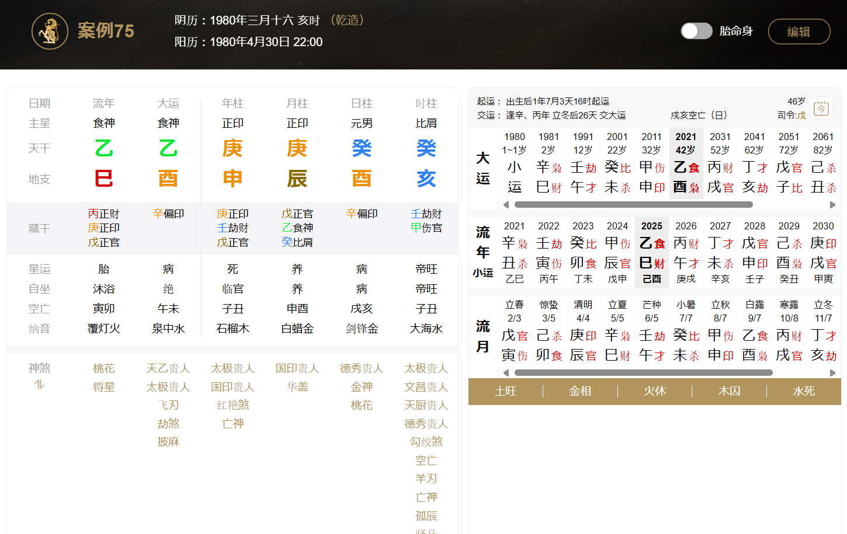Click the 红艳煞 label under 年柱
Screen dimensions: 847x534
coord(232,405)
